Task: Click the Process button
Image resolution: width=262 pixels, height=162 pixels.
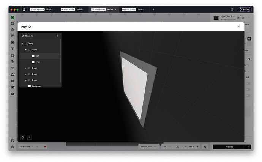Action: [229, 147]
